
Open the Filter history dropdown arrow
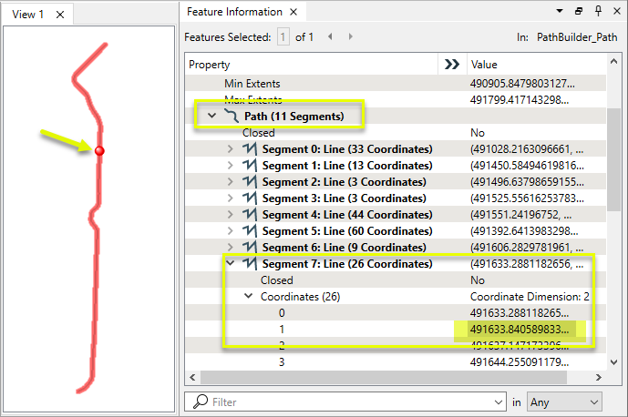497,401
